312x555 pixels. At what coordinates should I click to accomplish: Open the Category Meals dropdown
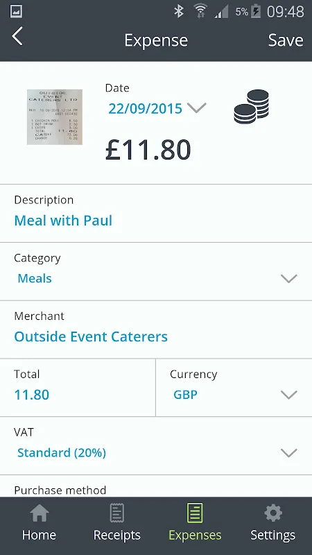[156, 272]
